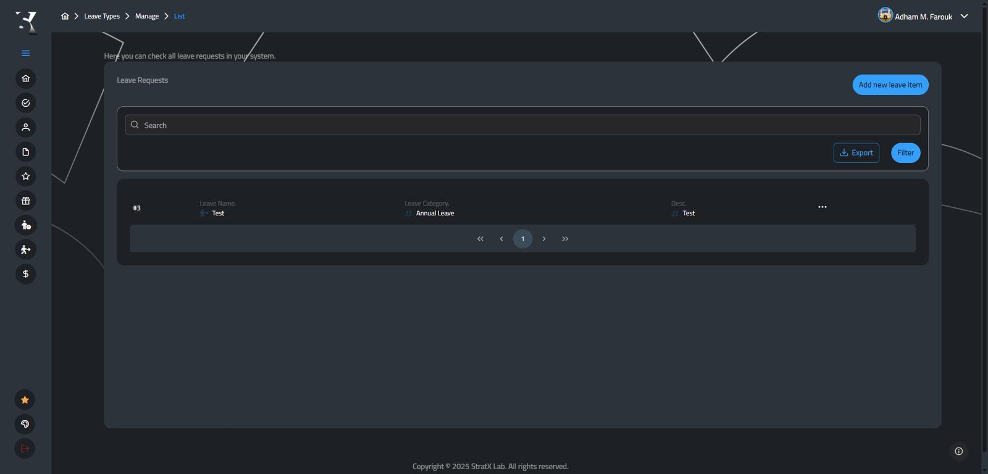The image size is (988, 474).
Task: Open the gift box sidebar icon
Action: 26,201
